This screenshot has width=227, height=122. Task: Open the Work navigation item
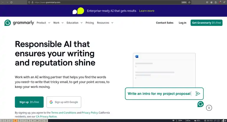pyautogui.click(x=56, y=23)
